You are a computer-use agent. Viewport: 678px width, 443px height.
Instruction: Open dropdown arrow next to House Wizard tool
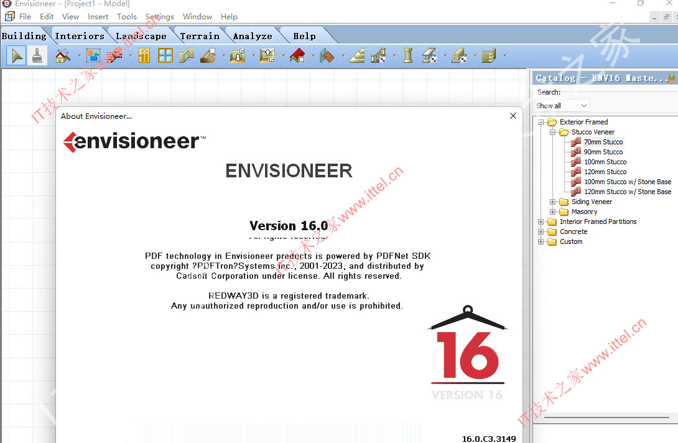79,56
